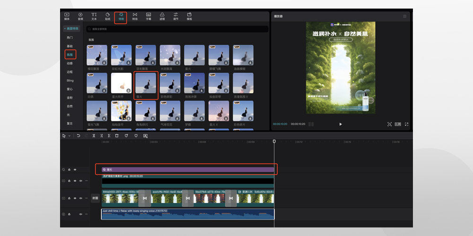This screenshot has width=473, height=236.
Task: Lock the effects track
Action: [69, 170]
